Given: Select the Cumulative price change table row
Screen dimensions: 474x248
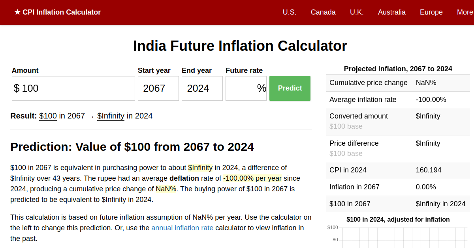Looking at the screenshot, I should (398, 83).
